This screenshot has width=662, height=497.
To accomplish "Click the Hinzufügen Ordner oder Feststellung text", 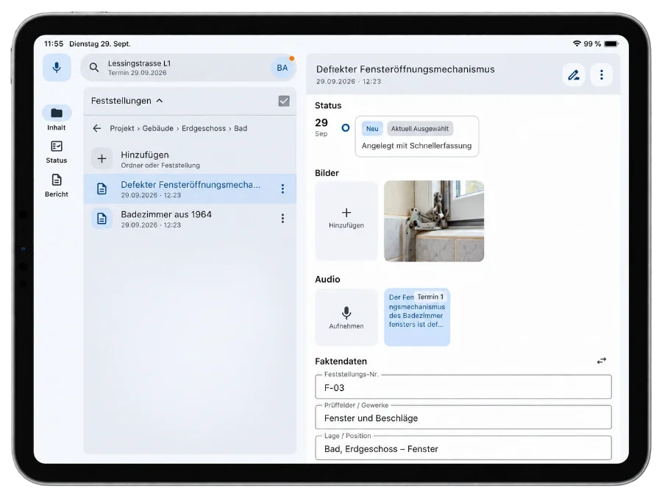I will click(x=160, y=159).
